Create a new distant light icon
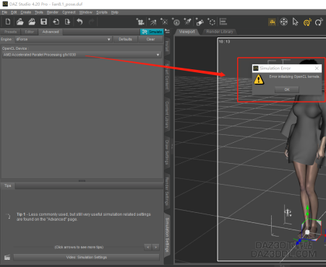326x267 pixels. (x=176, y=22)
